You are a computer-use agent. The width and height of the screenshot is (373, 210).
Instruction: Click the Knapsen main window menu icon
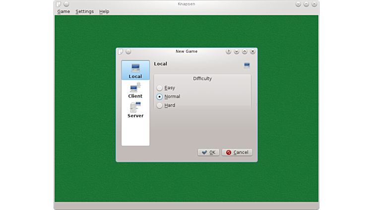tap(59, 4)
